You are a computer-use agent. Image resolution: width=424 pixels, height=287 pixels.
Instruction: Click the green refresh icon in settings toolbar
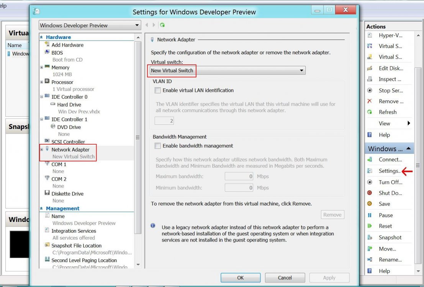[x=162, y=25]
